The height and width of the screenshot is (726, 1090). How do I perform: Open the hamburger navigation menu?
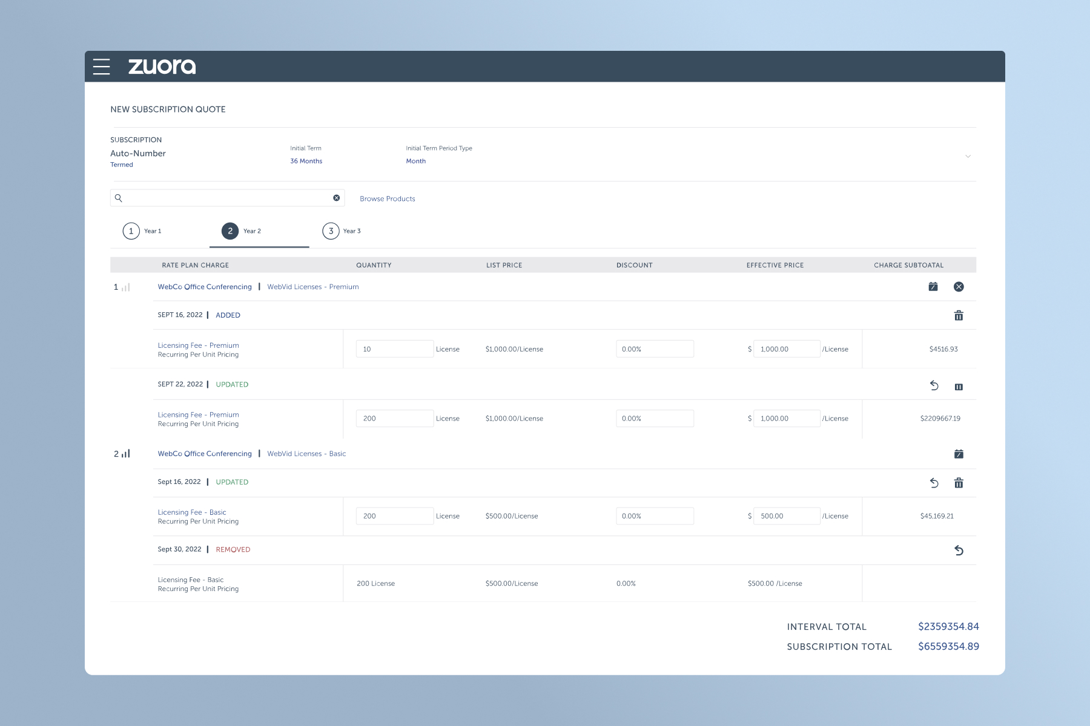tap(102, 67)
